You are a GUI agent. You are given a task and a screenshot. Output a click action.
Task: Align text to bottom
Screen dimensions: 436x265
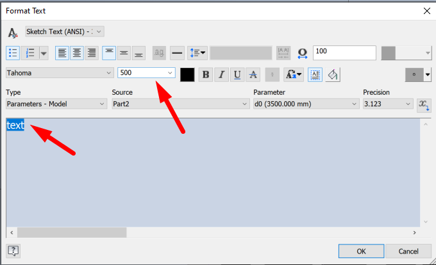tap(138, 52)
